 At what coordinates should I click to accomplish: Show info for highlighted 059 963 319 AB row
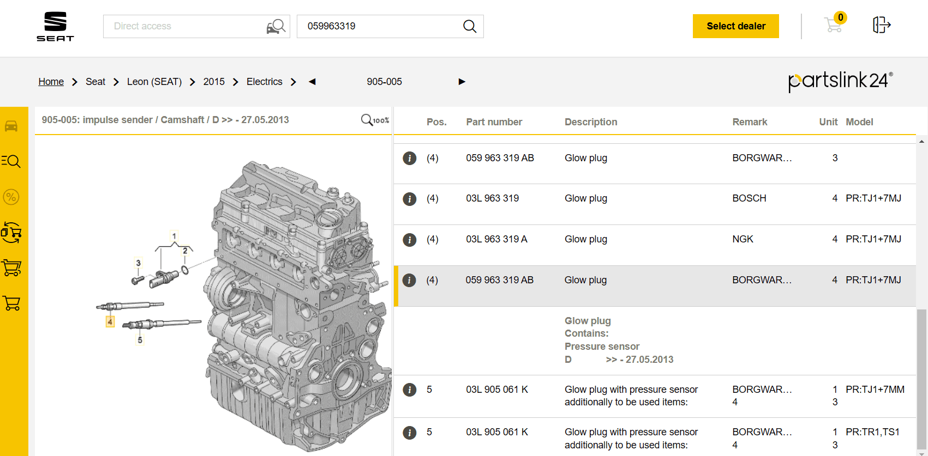click(409, 280)
